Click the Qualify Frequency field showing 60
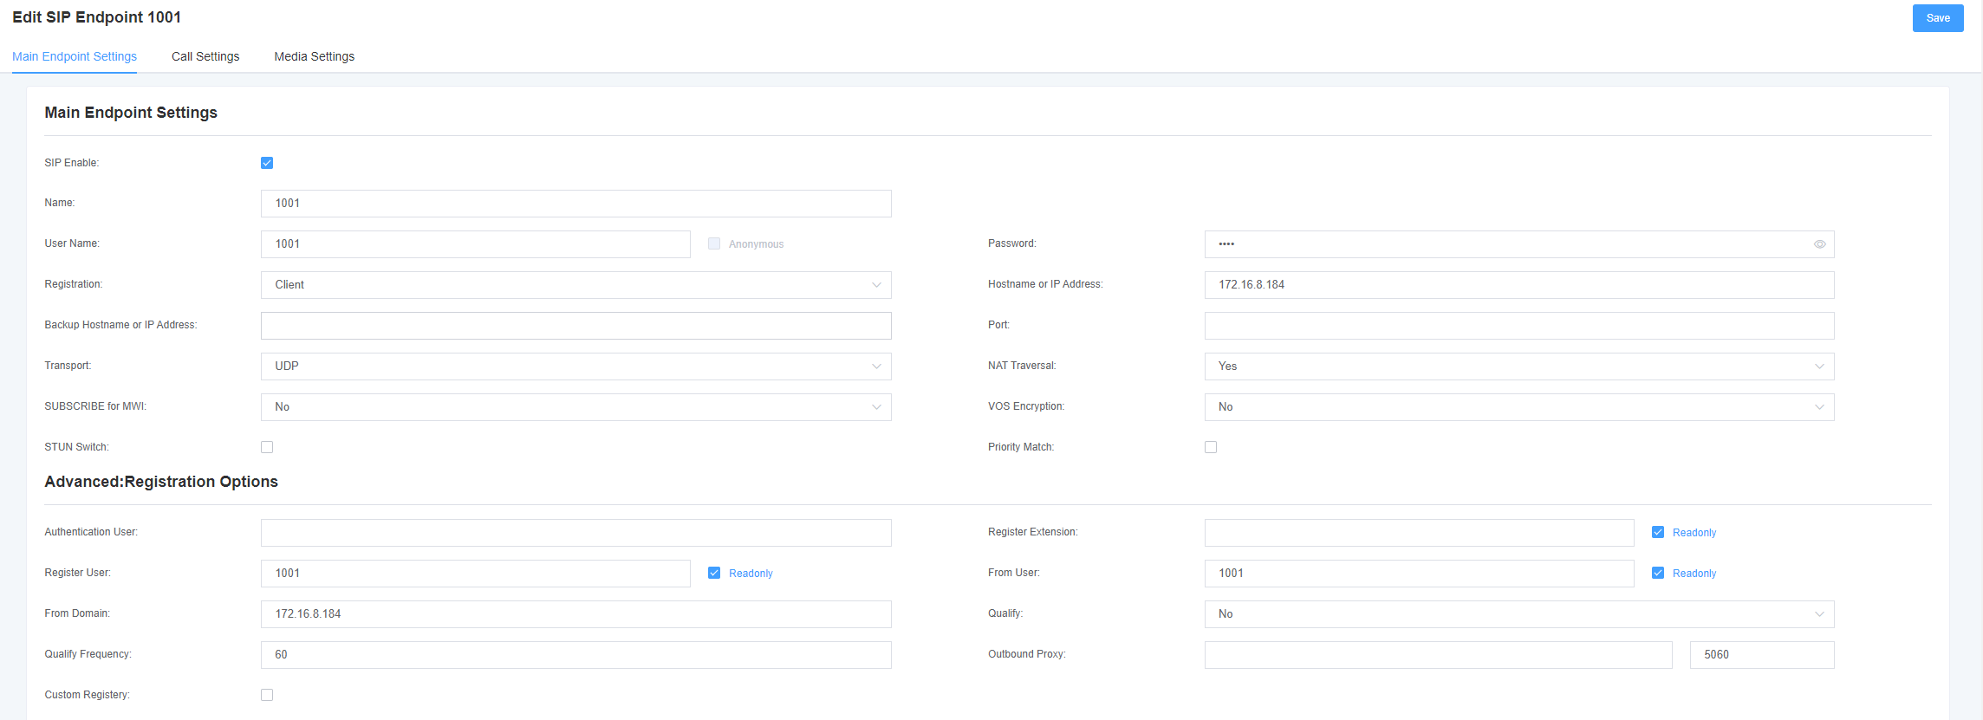This screenshot has height=720, width=1983. point(575,655)
